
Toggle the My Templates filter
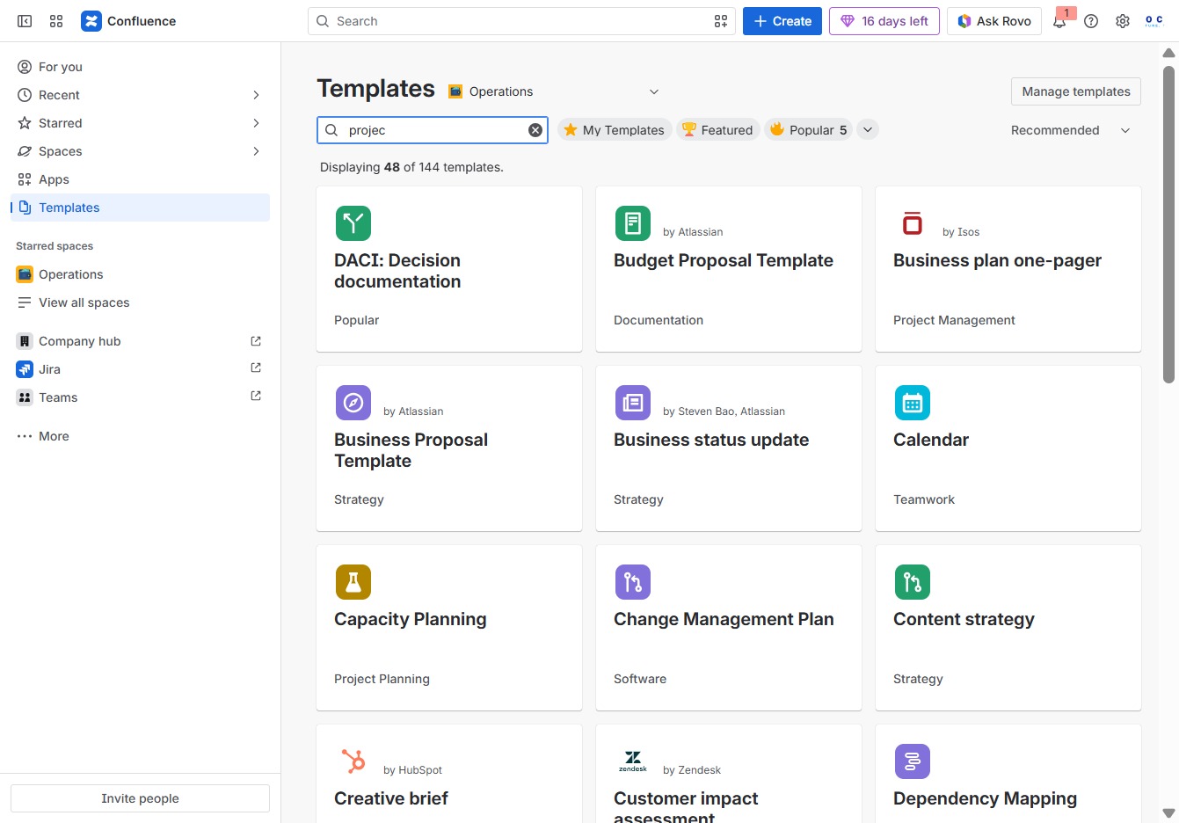(615, 130)
